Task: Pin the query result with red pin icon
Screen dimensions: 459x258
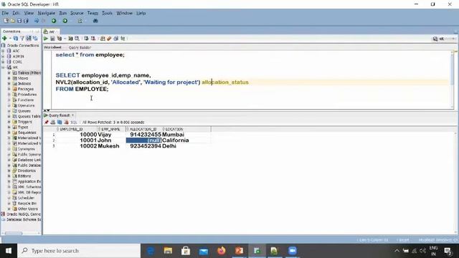Action: tap(46, 123)
